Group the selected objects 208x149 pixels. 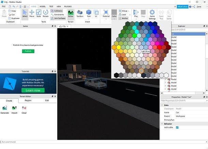[x=123, y=11]
